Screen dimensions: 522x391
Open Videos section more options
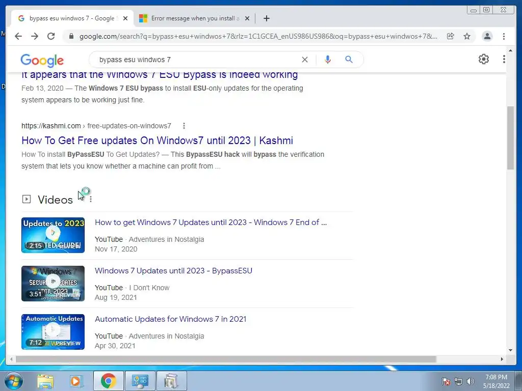click(91, 199)
